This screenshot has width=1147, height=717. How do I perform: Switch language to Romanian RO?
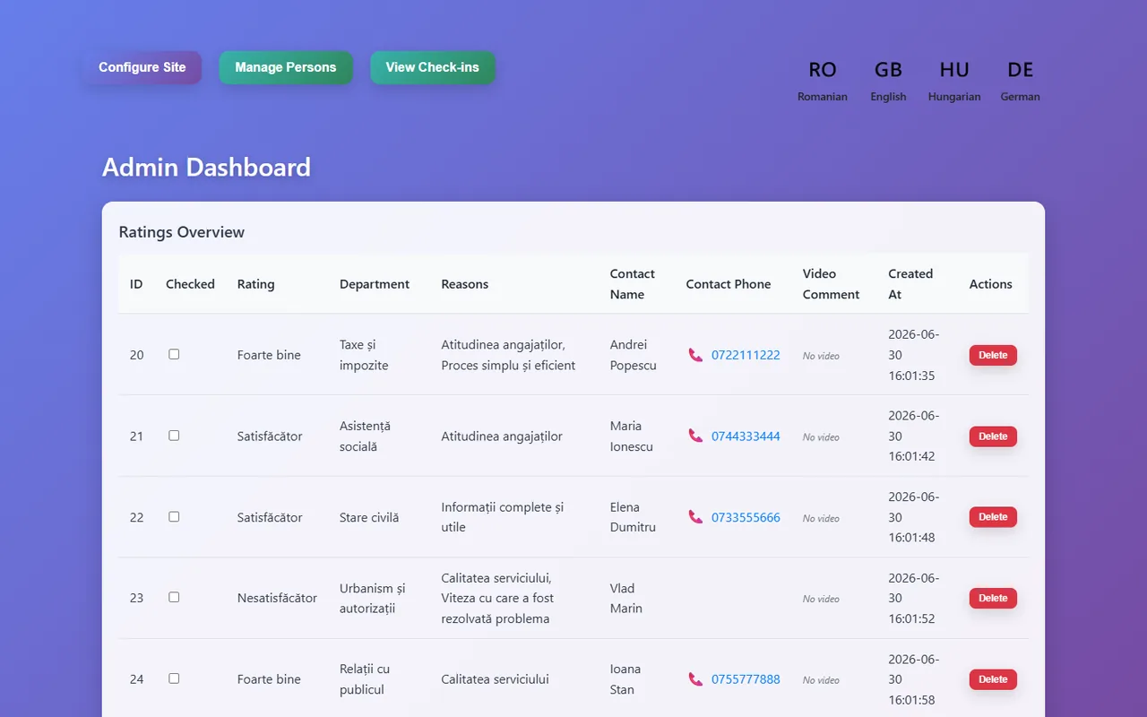(x=823, y=81)
